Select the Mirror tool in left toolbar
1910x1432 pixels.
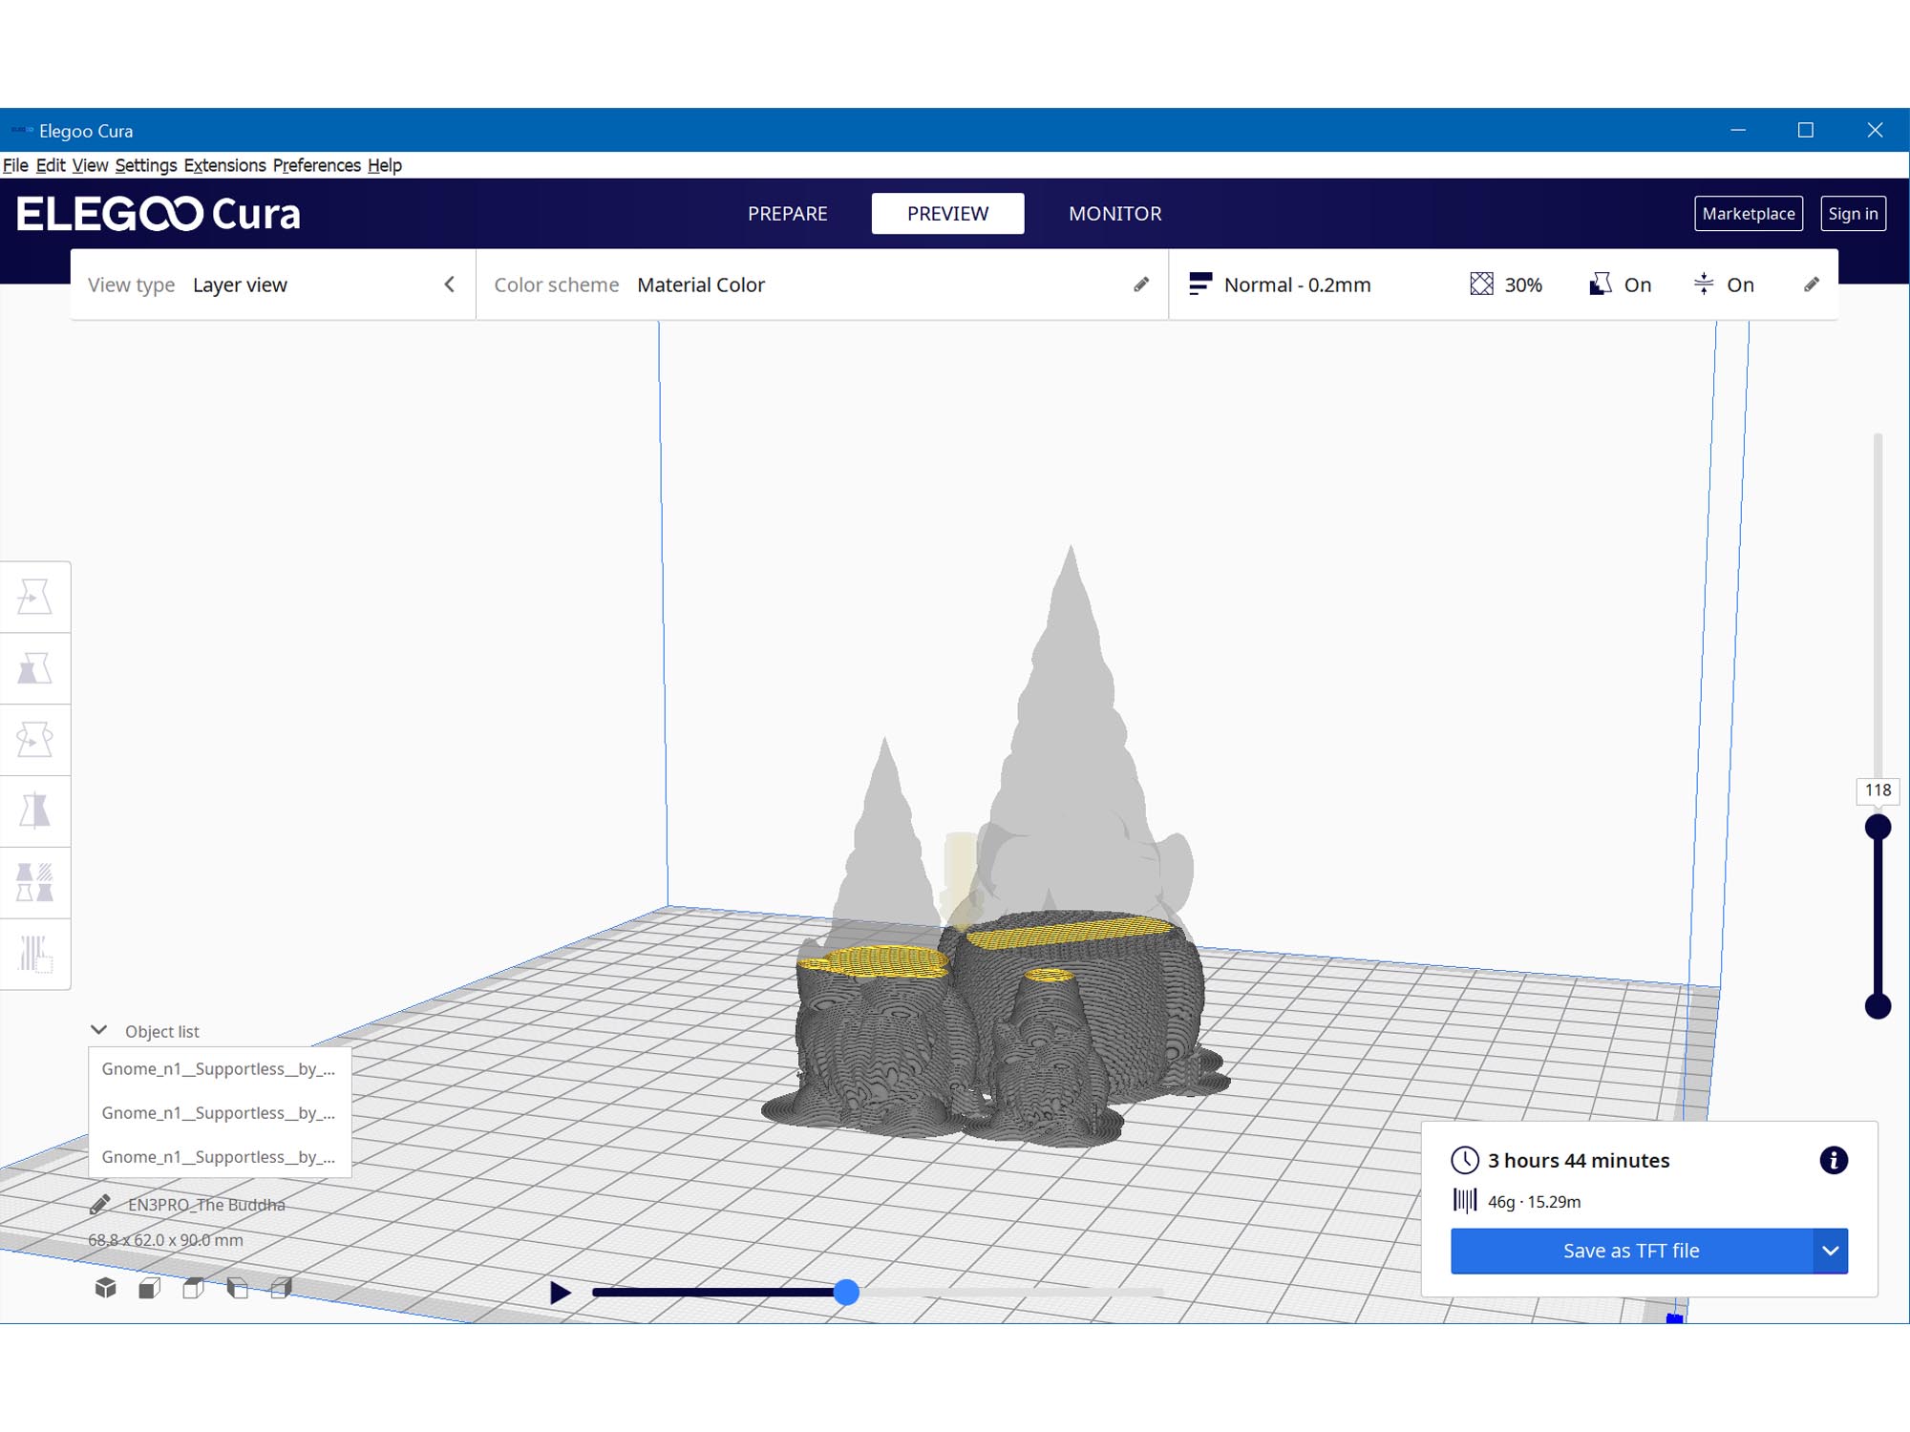pos(35,811)
